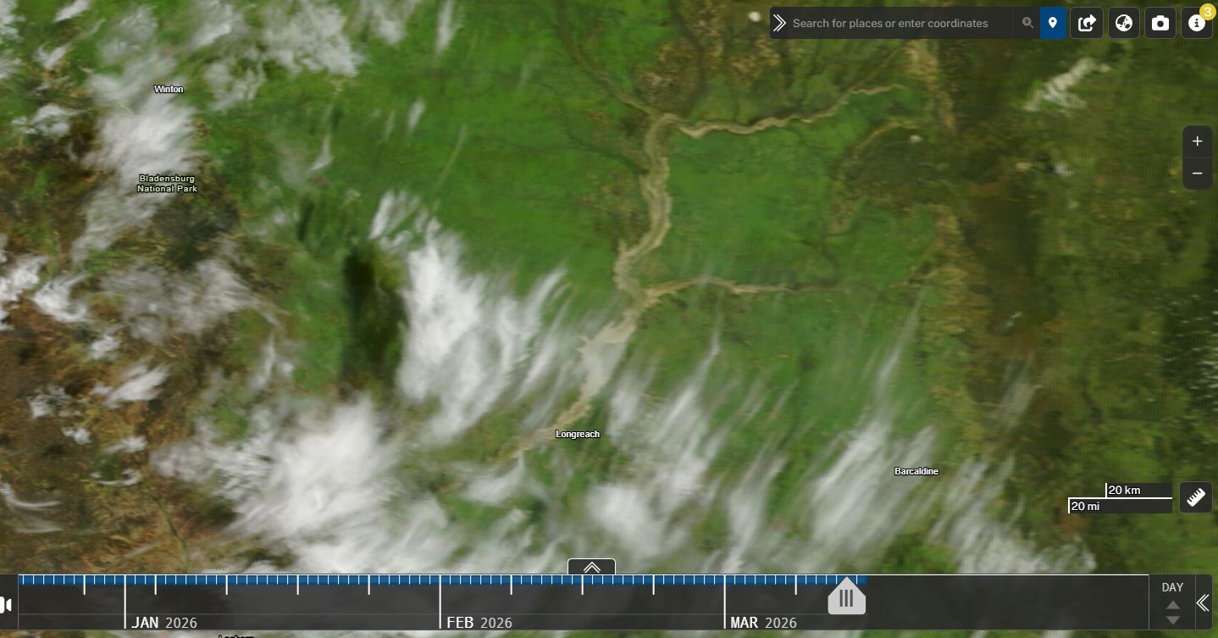Click the DAY timescale label
The height and width of the screenshot is (638, 1218).
click(1172, 587)
